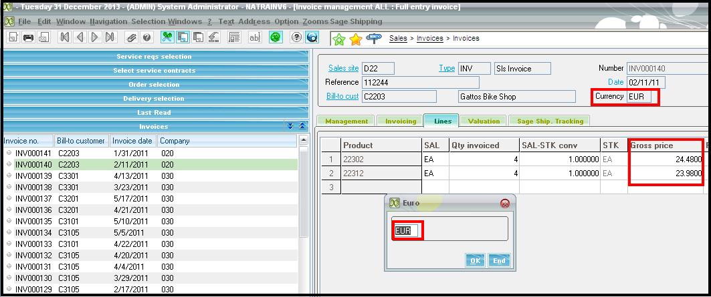711x297 pixels.
Task: Click product cell 22312
Action: (381, 174)
